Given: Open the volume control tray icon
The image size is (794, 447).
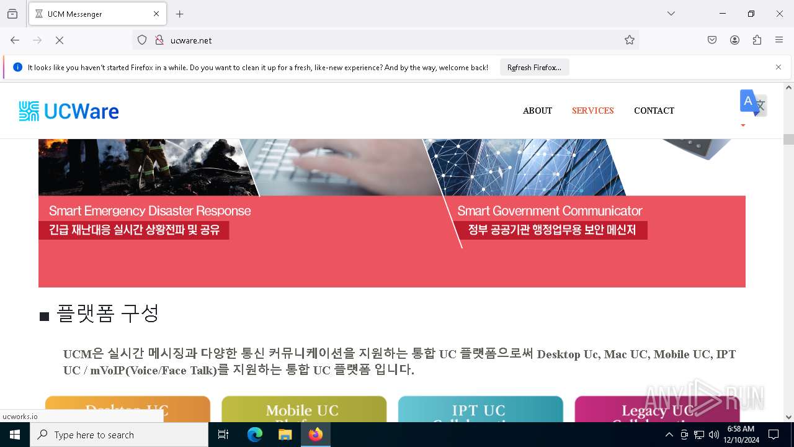Looking at the screenshot, I should click(x=714, y=435).
